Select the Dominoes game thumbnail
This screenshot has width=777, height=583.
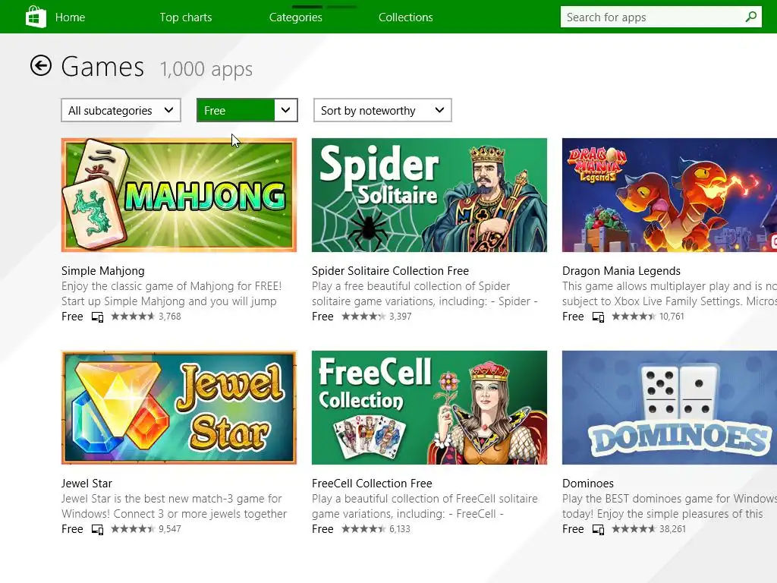[x=669, y=408]
